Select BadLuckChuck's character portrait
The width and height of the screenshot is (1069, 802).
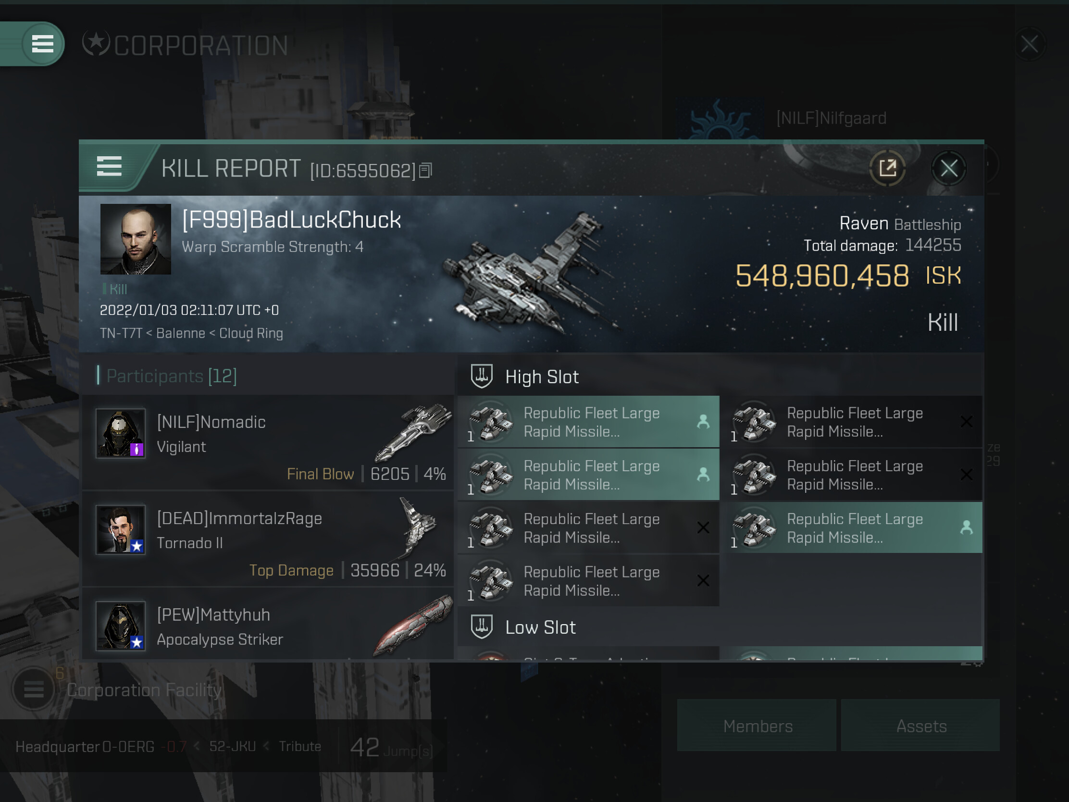(x=136, y=239)
